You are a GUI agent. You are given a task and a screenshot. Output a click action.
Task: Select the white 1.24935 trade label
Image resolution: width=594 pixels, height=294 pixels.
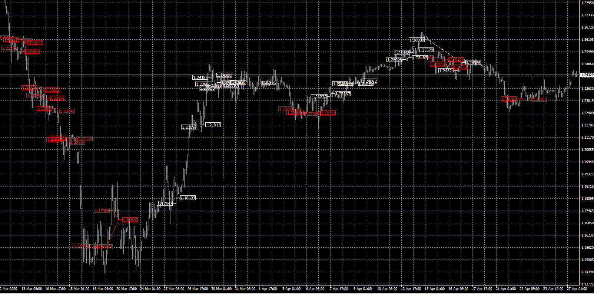[x=473, y=63]
